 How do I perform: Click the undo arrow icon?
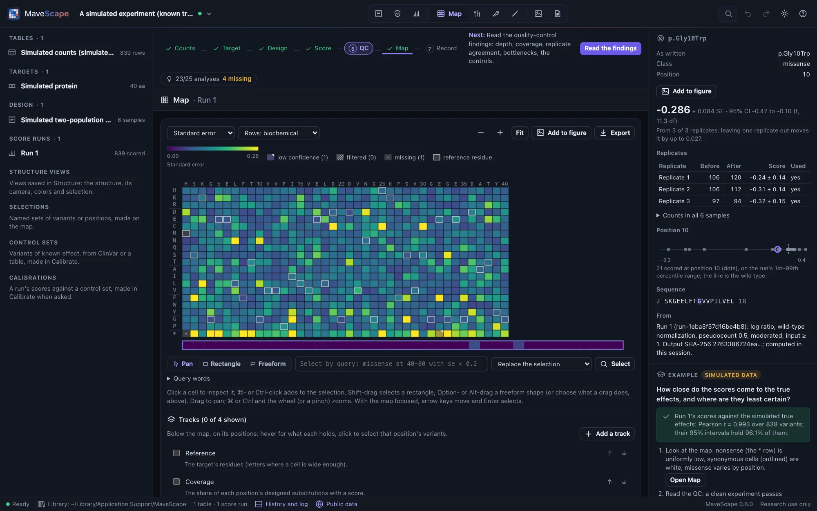(x=748, y=13)
